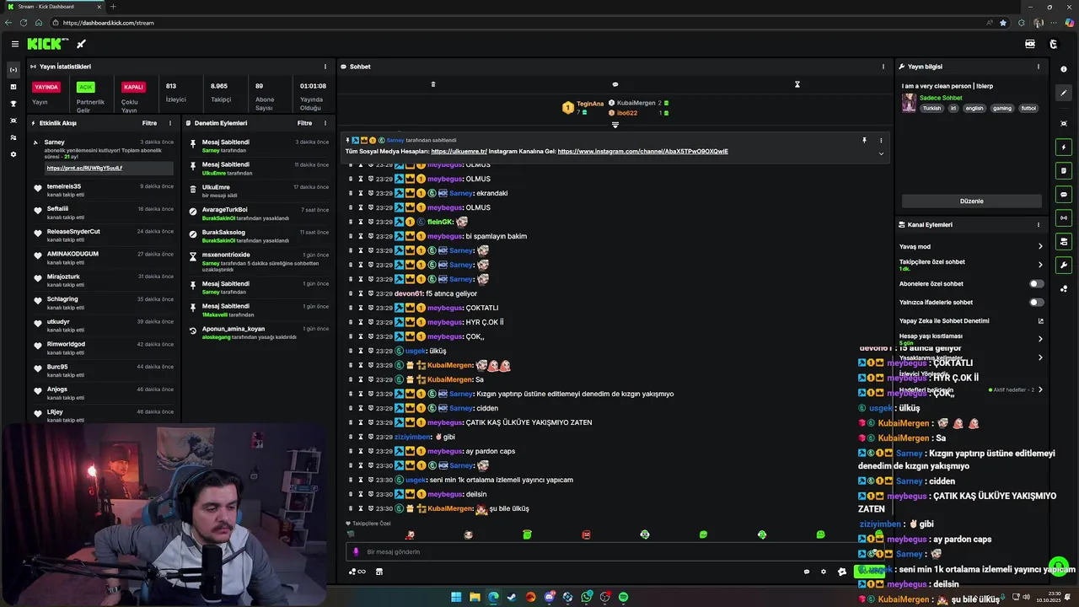Open the hamburger menu next to Kick logo
Image resolution: width=1079 pixels, height=607 pixels.
(x=14, y=44)
